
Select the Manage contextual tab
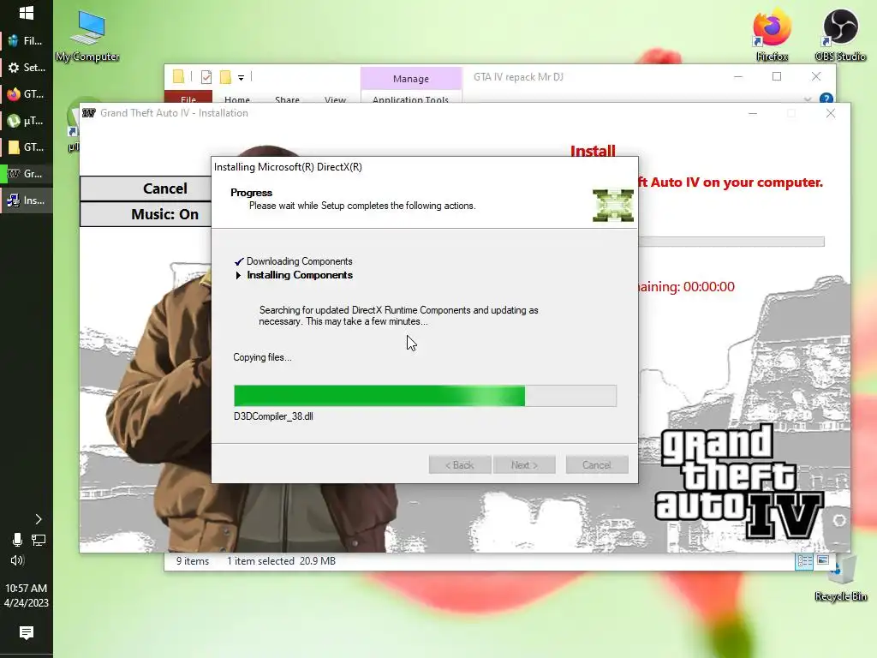click(411, 78)
